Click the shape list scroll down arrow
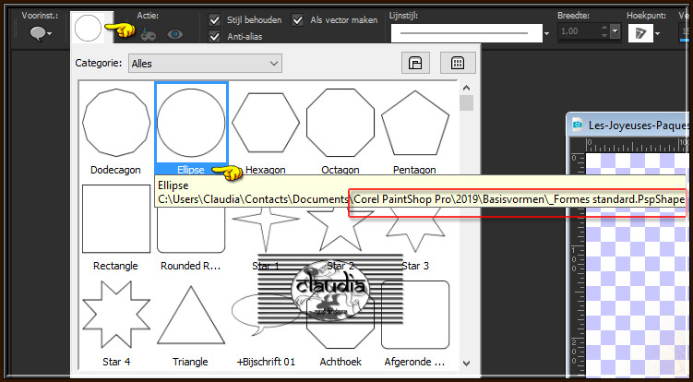This screenshot has width=693, height=382. coord(466,363)
